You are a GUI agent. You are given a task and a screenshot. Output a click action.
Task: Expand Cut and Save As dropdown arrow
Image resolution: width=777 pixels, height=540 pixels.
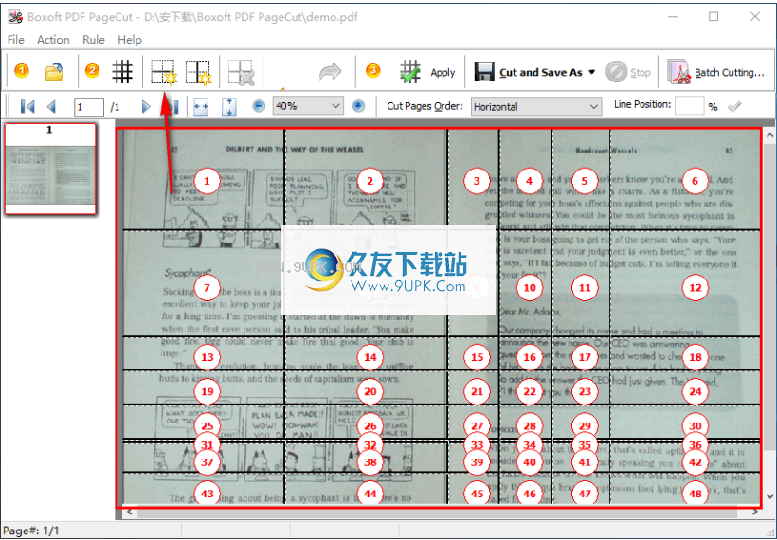point(591,72)
